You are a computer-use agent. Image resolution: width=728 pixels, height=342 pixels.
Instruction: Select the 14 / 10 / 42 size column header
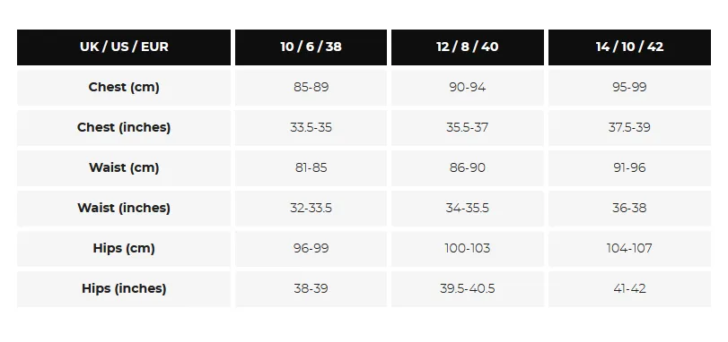click(x=629, y=47)
